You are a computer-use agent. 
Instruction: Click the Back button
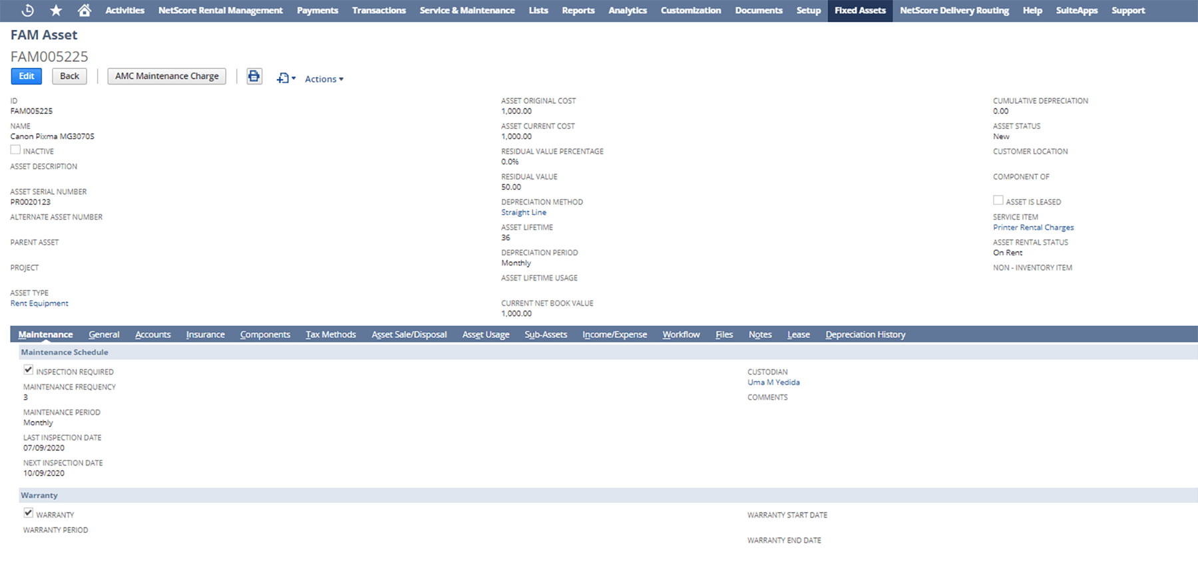pos(69,76)
